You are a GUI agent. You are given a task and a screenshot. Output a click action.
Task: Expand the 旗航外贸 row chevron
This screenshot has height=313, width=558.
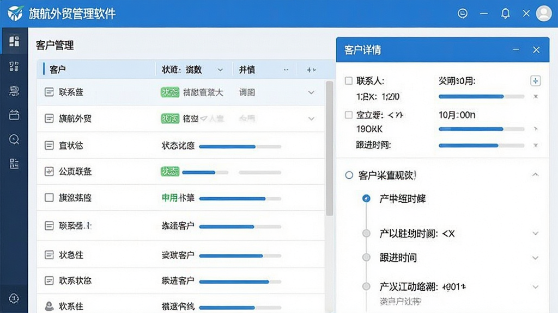tap(311, 119)
